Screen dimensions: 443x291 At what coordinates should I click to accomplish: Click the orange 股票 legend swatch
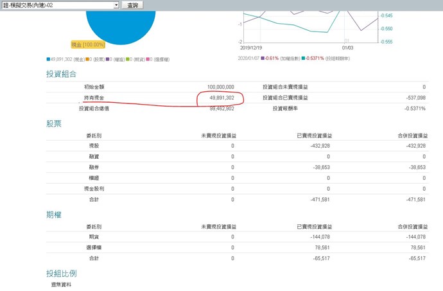pos(89,58)
